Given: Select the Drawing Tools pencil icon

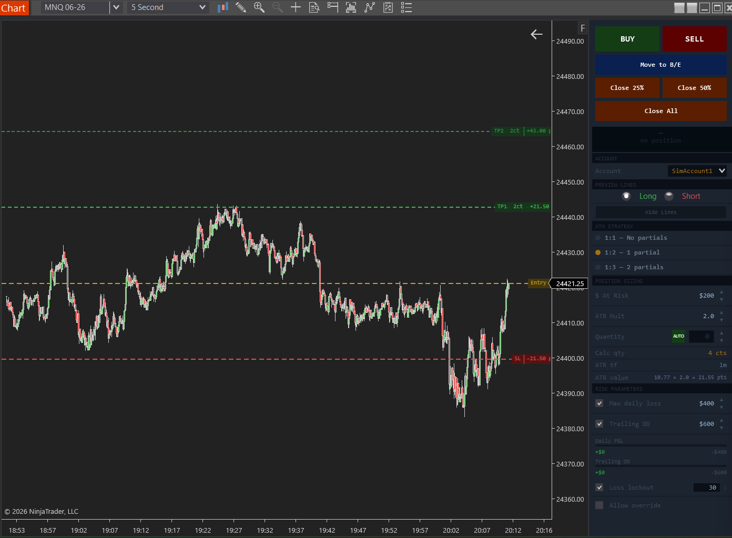Looking at the screenshot, I should tap(241, 7).
